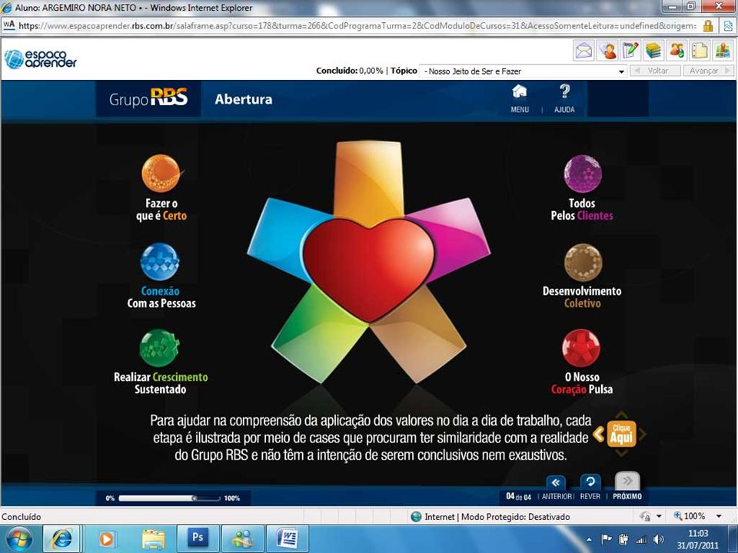The height and width of the screenshot is (553, 738).
Task: Open the Windows Start button
Action: (18, 539)
